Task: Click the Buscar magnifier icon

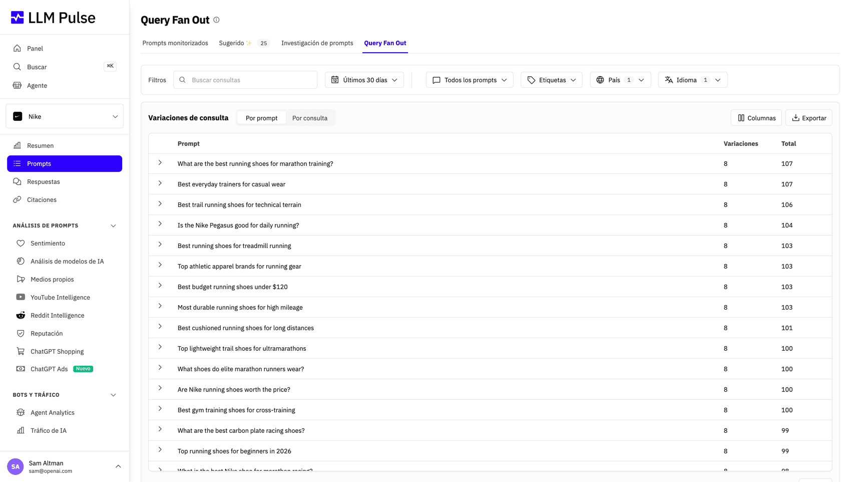Action: click(17, 67)
